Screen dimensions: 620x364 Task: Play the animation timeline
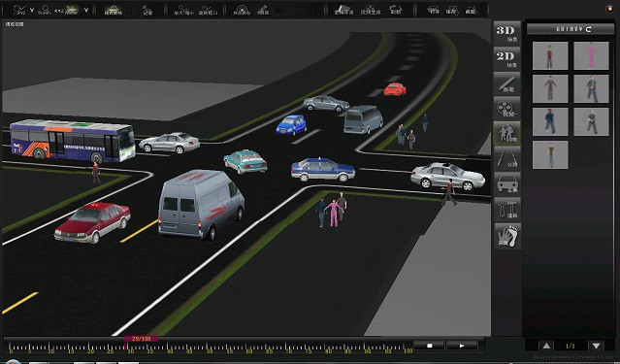click(462, 346)
